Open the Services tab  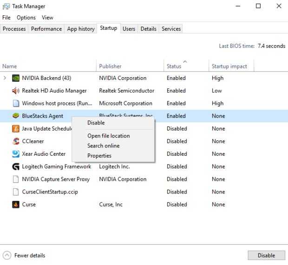[171, 29]
